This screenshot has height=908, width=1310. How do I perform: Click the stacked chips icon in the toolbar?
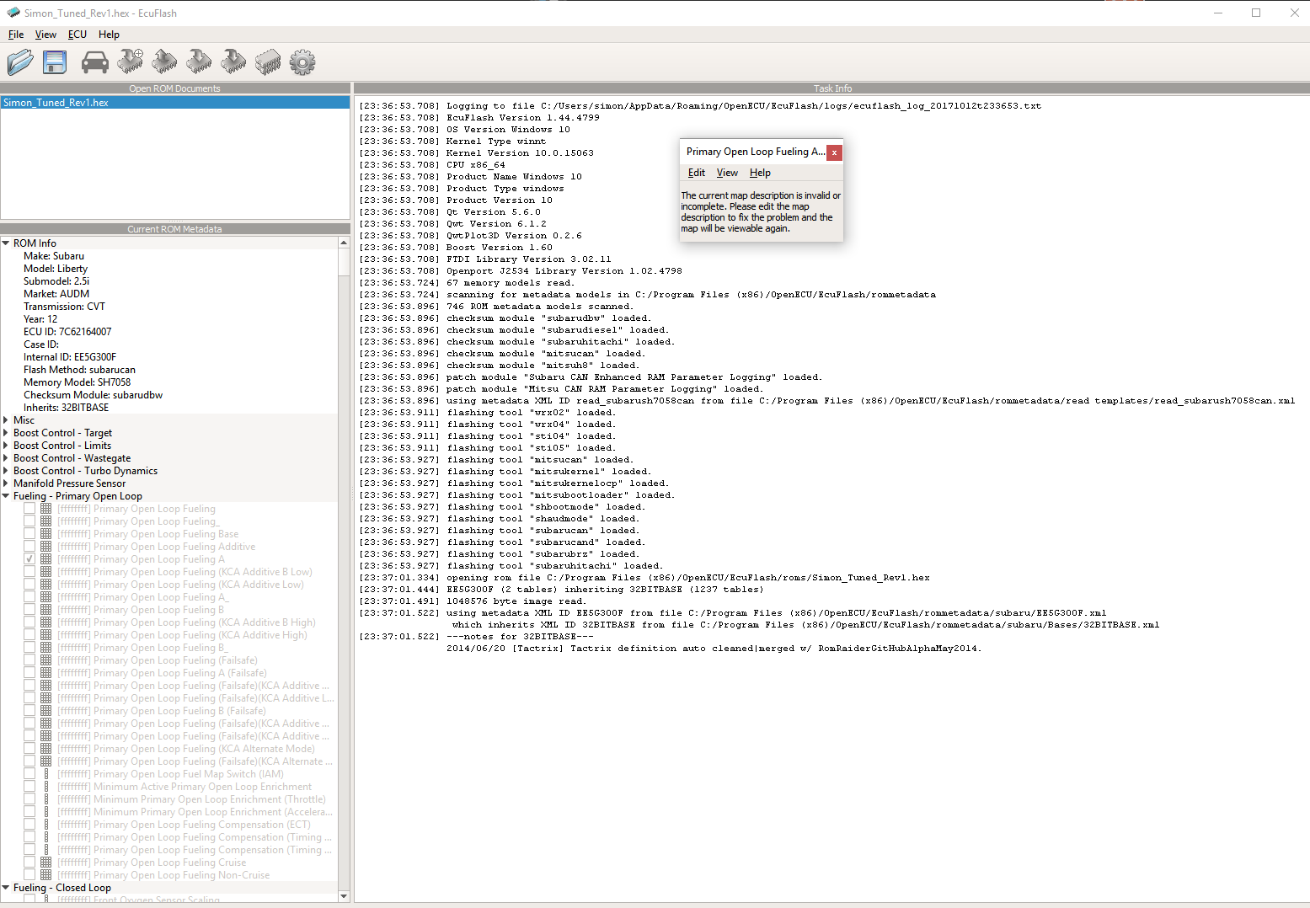(268, 61)
